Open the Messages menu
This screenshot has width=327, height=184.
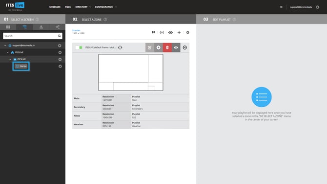(55, 7)
